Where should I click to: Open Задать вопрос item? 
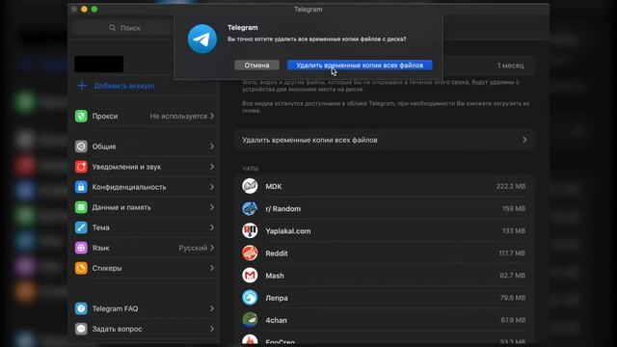pos(145,329)
